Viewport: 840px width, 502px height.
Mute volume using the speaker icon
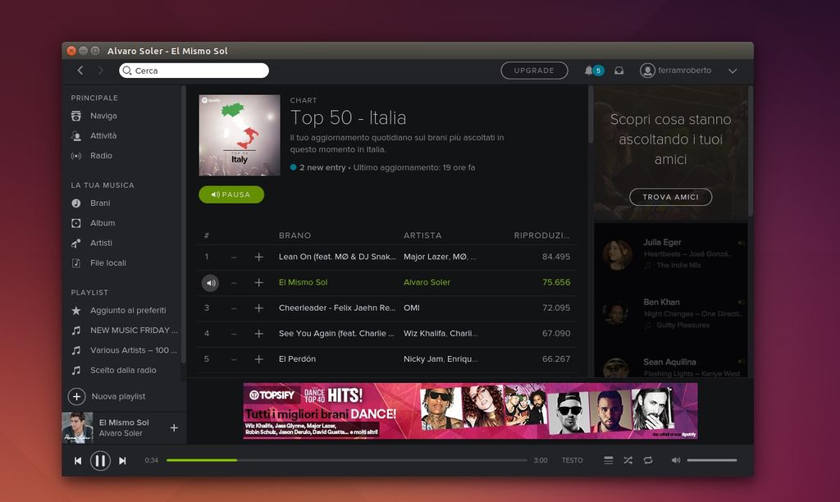click(676, 460)
